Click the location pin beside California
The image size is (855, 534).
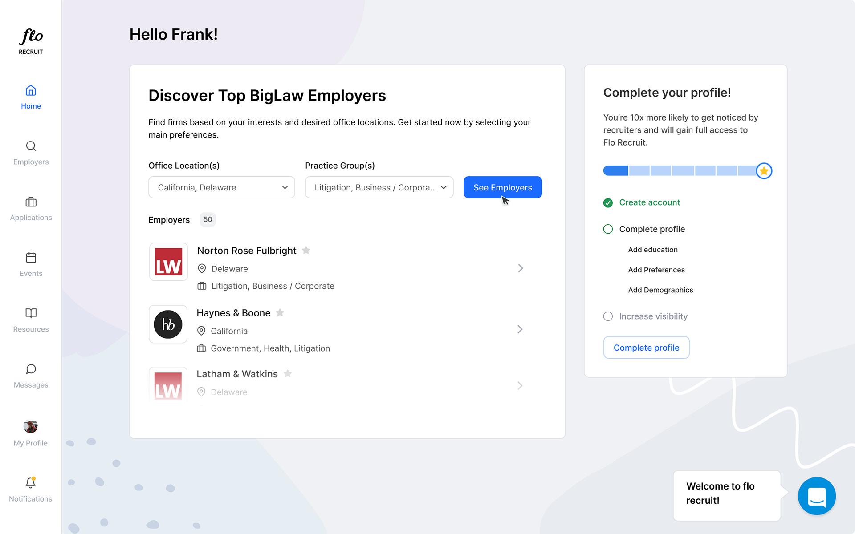[201, 331]
